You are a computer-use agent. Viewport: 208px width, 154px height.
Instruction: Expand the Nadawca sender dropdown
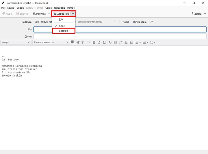[114, 22]
